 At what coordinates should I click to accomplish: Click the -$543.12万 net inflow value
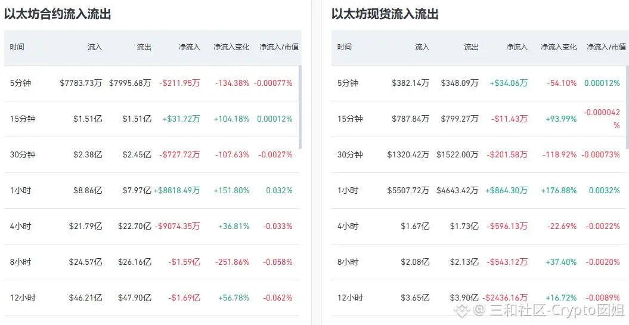tap(507, 262)
